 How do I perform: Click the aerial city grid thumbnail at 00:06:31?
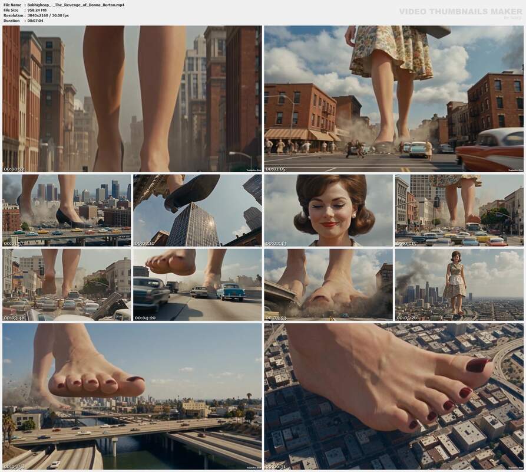394,396
